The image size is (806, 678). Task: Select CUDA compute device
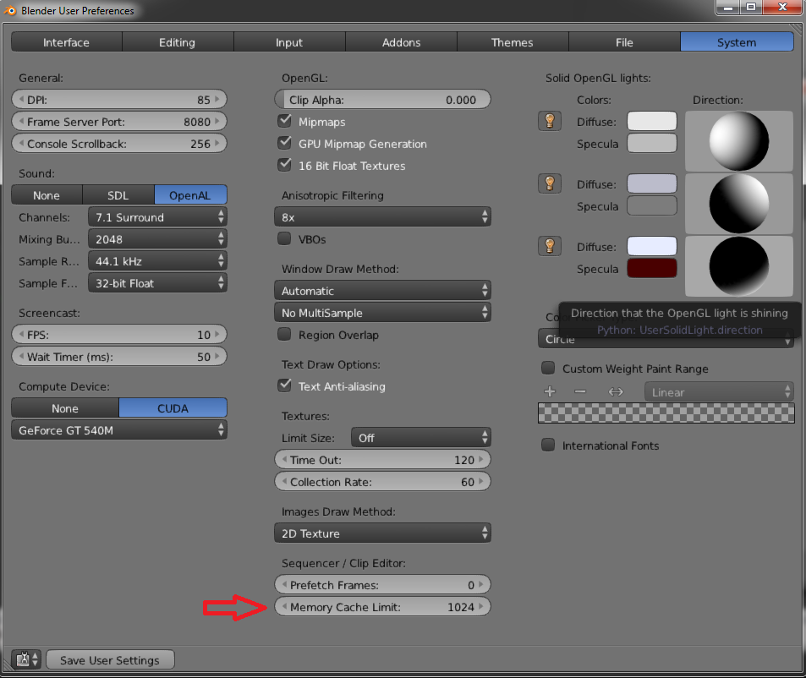173,408
